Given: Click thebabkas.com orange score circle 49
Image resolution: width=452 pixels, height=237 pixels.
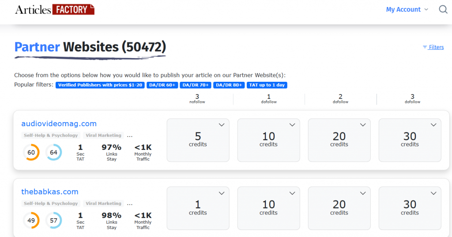Looking at the screenshot, I should [x=31, y=220].
